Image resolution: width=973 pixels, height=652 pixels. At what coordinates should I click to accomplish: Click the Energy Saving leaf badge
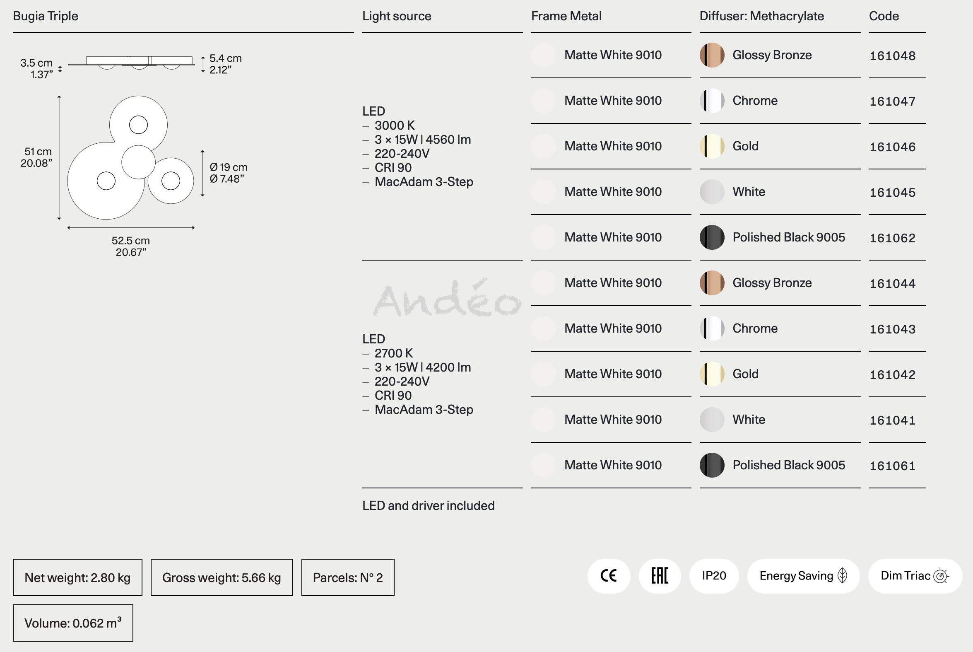coord(803,576)
